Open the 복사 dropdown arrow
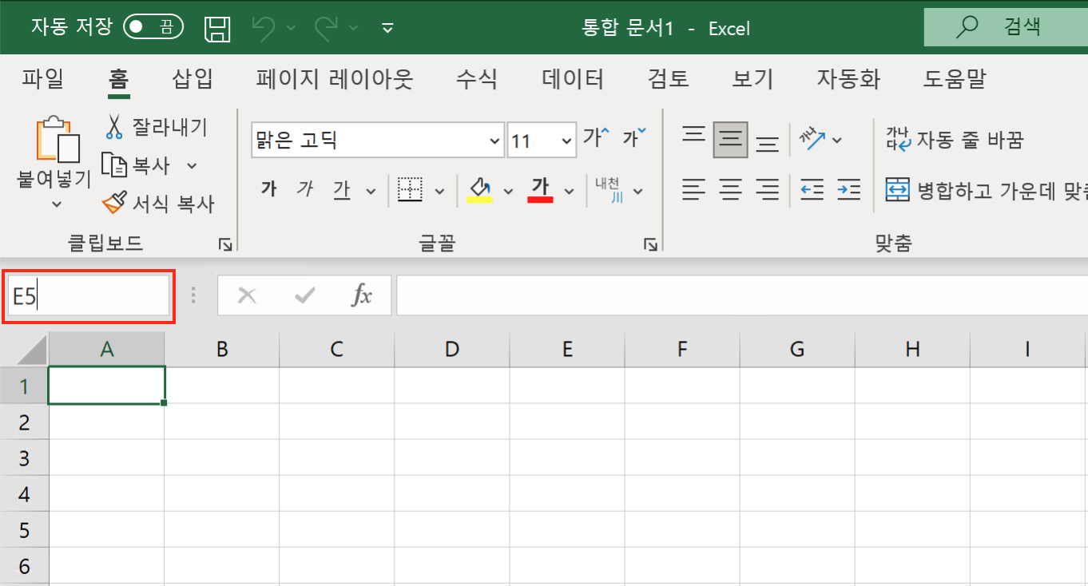This screenshot has height=586, width=1088. tap(192, 166)
